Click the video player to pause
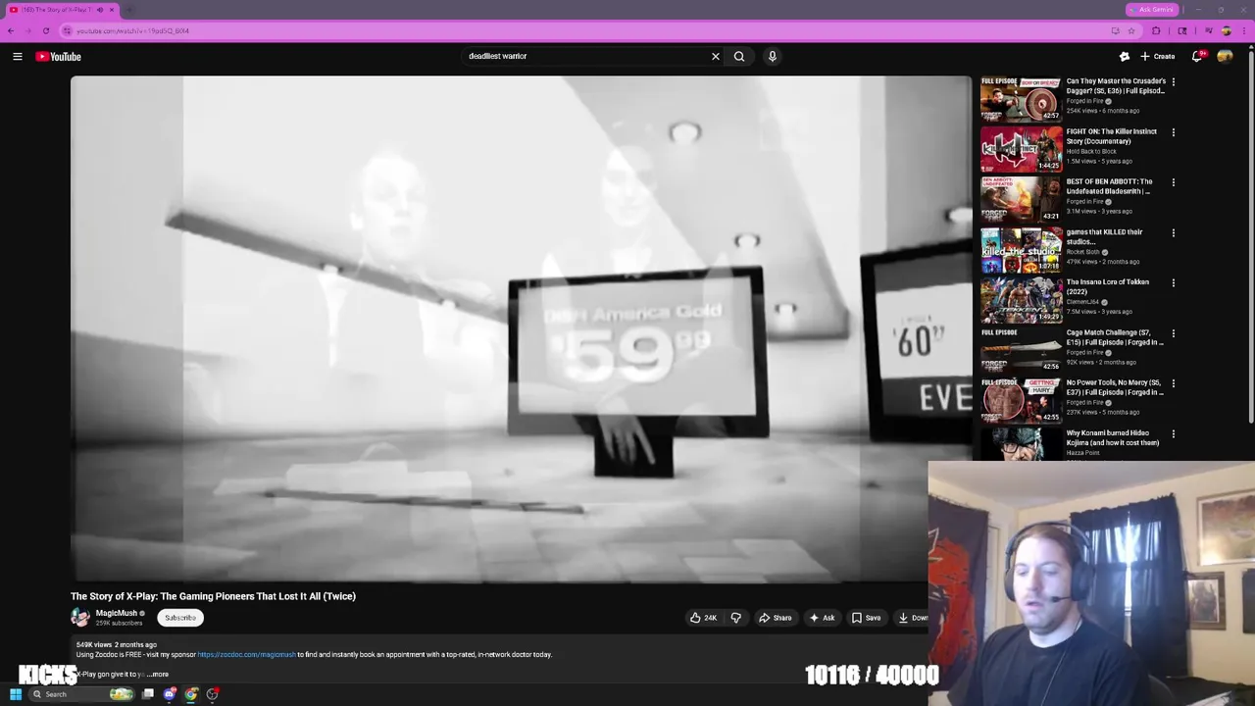Screen dimensions: 1255x706 [521, 328]
